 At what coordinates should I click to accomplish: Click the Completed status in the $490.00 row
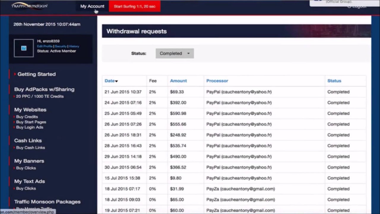click(x=338, y=156)
